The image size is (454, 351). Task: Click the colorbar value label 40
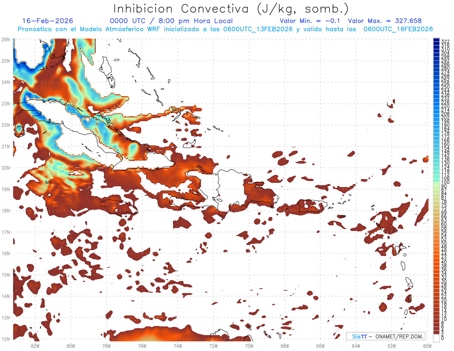click(x=444, y=262)
